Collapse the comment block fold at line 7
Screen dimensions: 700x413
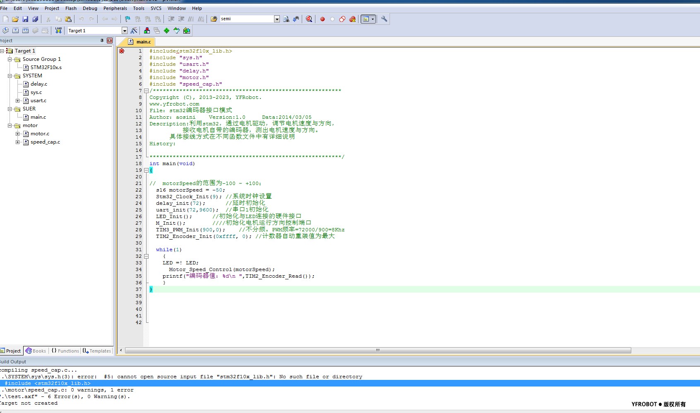tap(146, 91)
